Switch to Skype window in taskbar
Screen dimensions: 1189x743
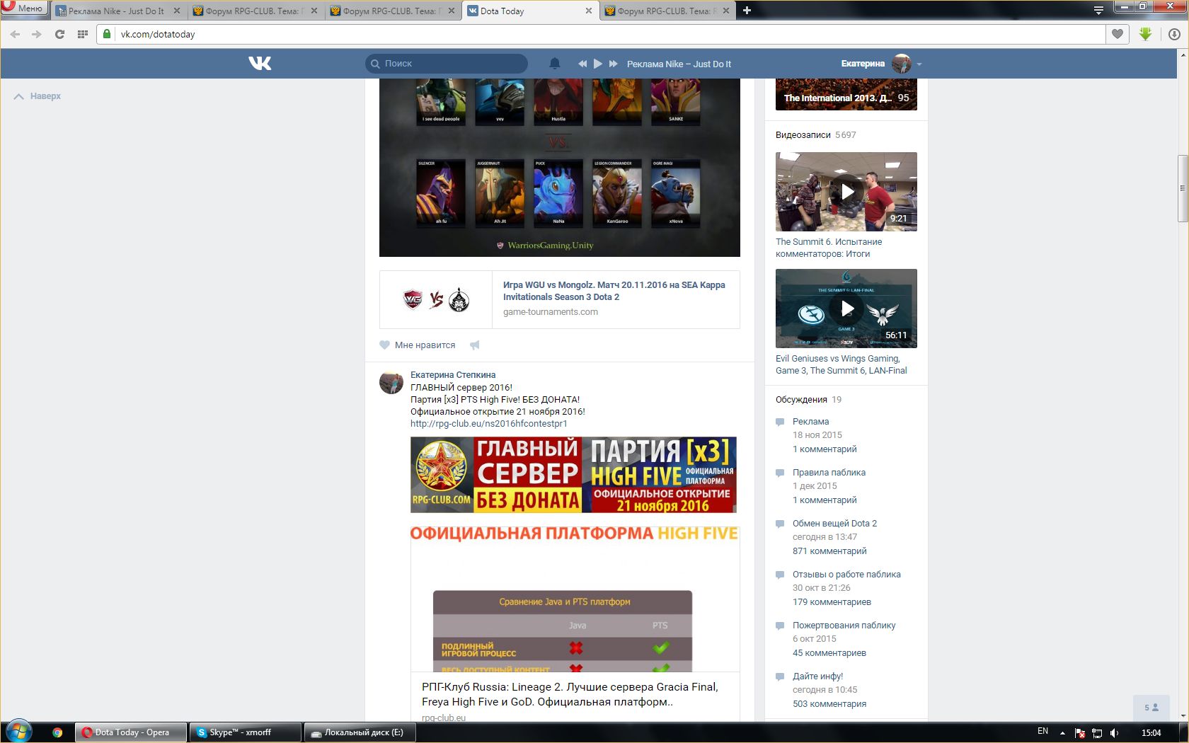[244, 732]
